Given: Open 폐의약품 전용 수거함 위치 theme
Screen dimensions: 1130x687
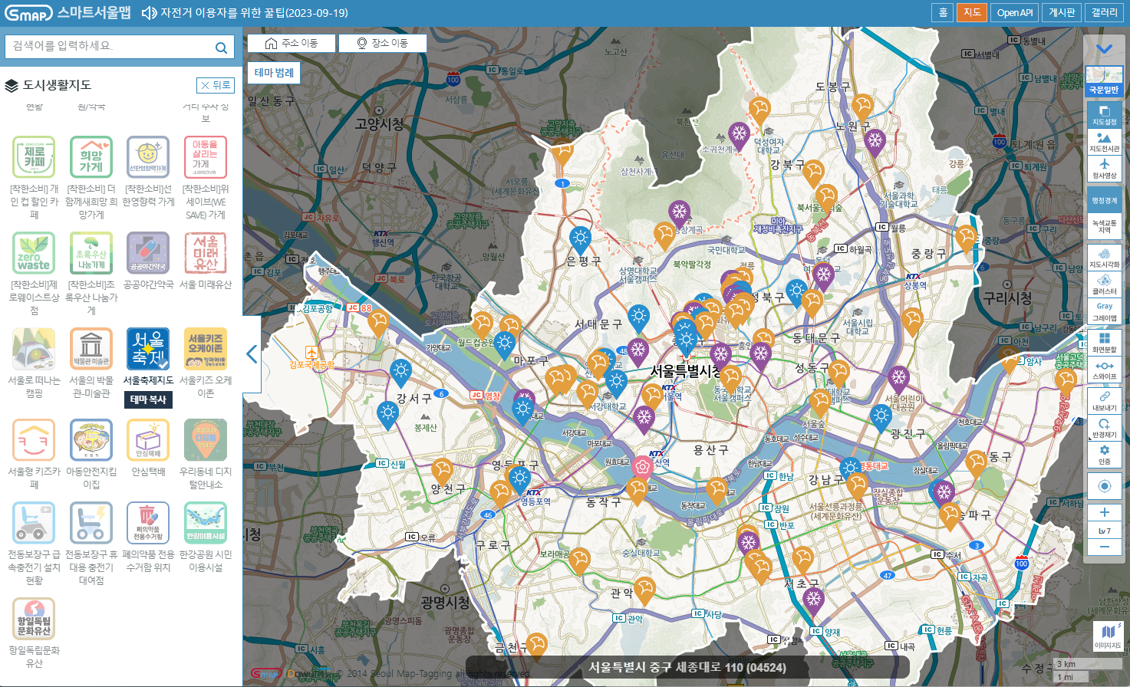Looking at the screenshot, I should pos(148,523).
